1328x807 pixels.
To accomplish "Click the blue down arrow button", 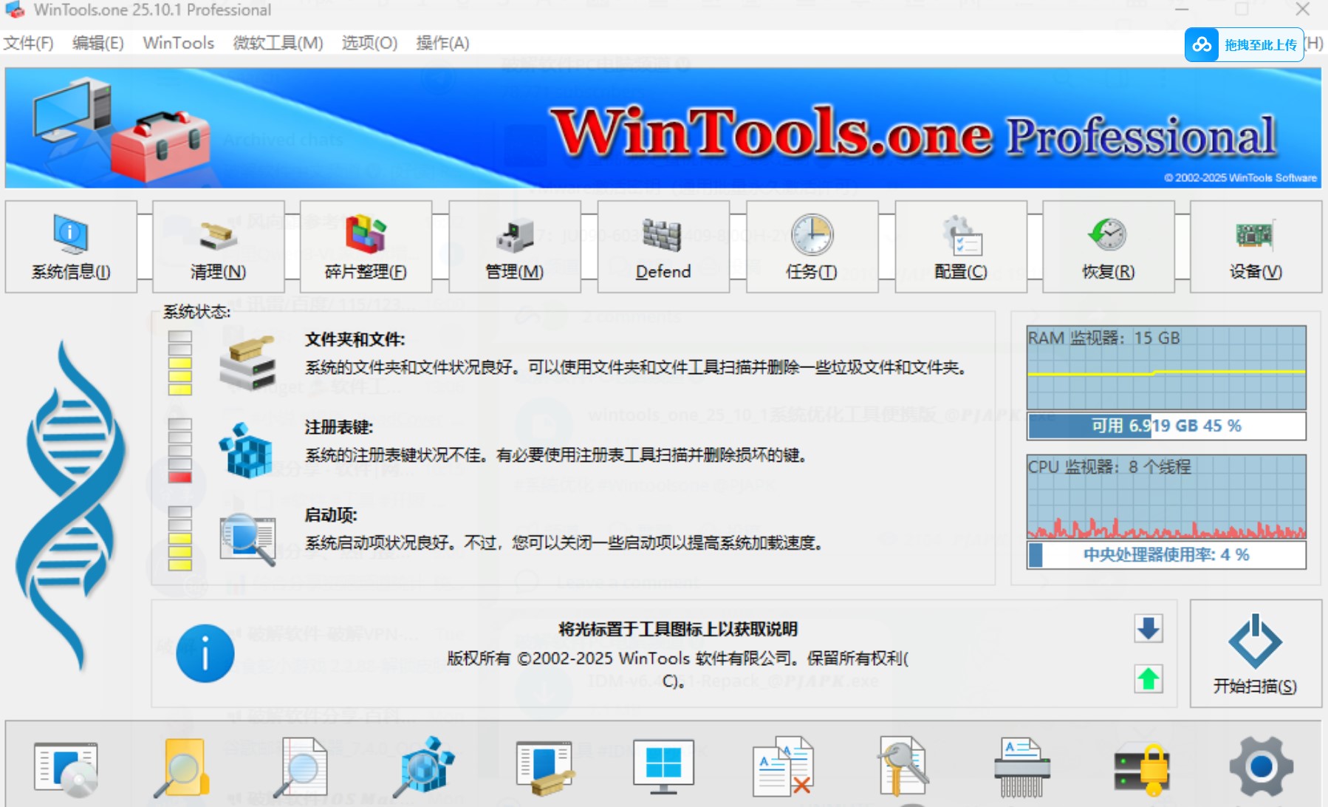I will (x=1148, y=629).
